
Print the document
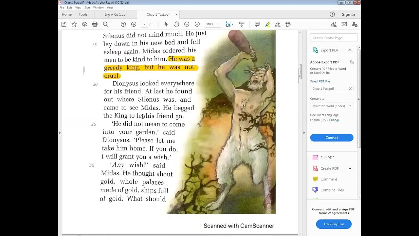pyautogui.click(x=95, y=24)
